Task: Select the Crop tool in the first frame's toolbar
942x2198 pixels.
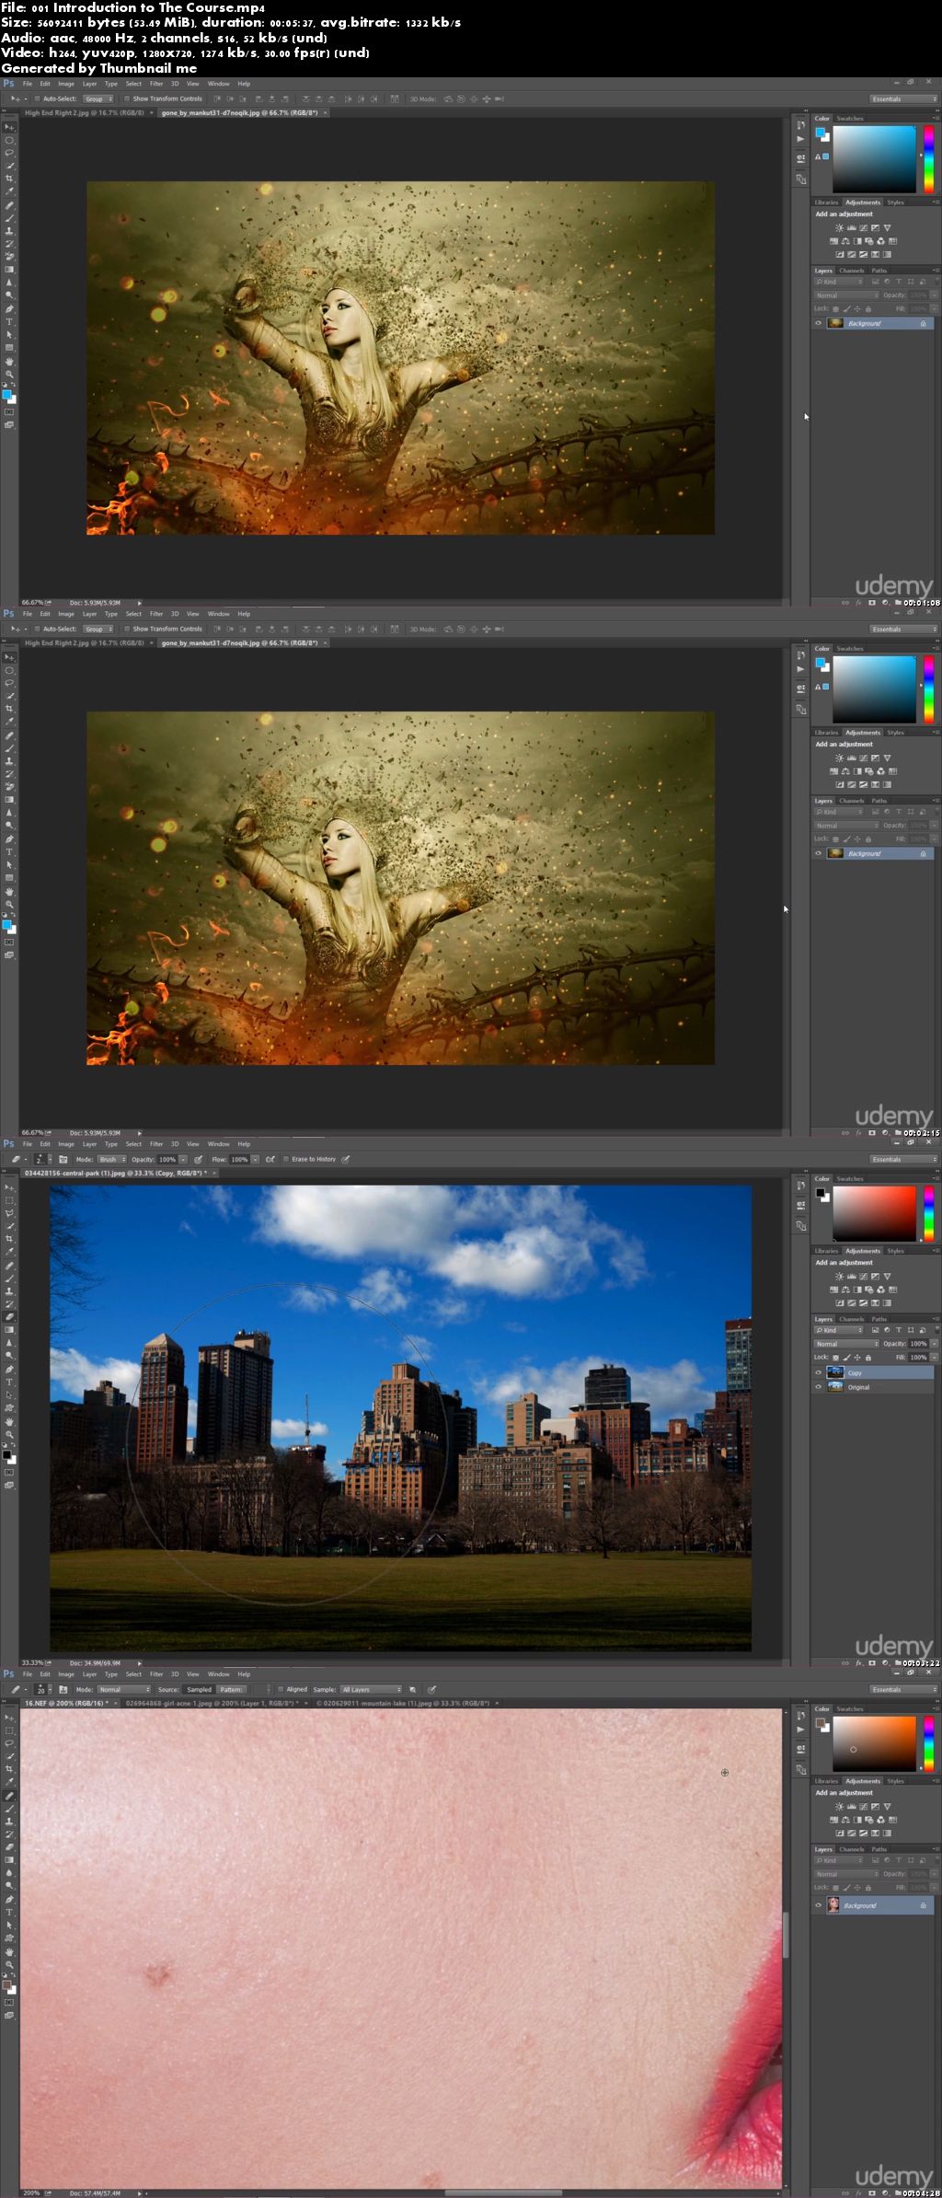Action: tap(10, 179)
